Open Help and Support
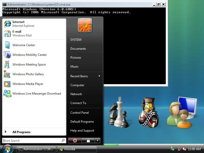 [82, 131]
